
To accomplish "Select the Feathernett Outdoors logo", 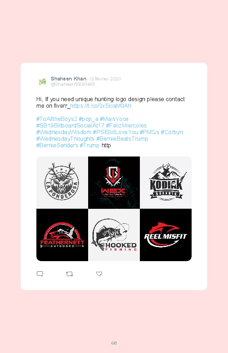I will pyautogui.click(x=62, y=235).
